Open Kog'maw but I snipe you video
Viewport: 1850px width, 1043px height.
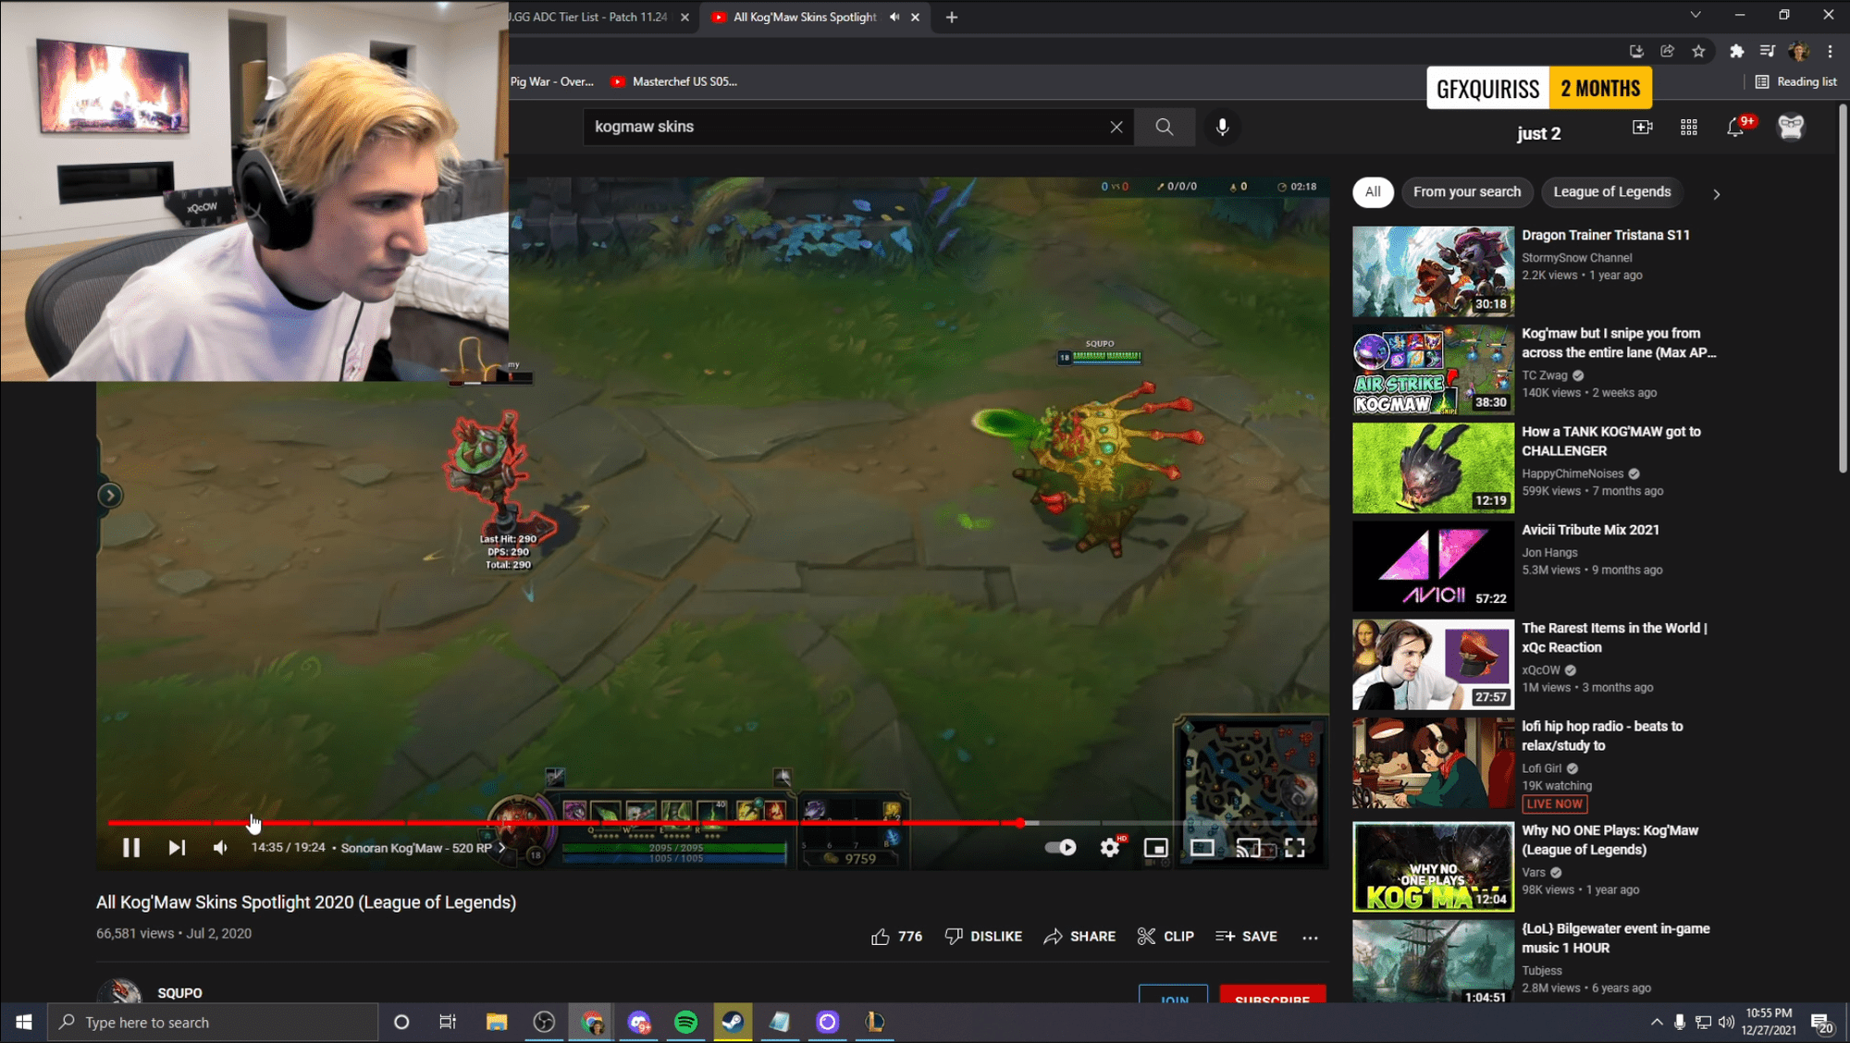(1433, 369)
